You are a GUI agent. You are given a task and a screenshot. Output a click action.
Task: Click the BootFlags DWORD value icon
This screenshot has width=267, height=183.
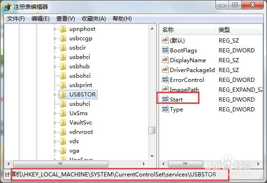[165, 50]
